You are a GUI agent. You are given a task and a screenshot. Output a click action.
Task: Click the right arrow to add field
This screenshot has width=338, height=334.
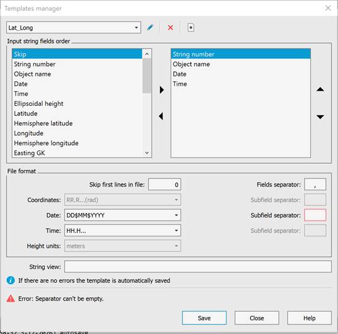coord(162,89)
